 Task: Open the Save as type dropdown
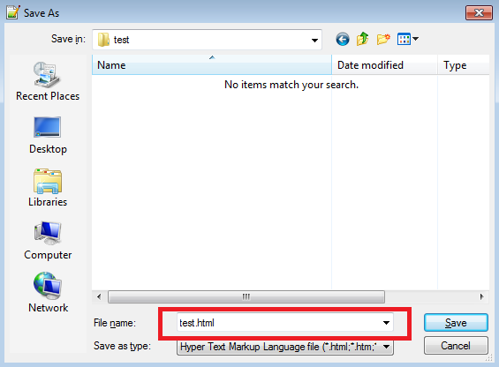(x=386, y=347)
